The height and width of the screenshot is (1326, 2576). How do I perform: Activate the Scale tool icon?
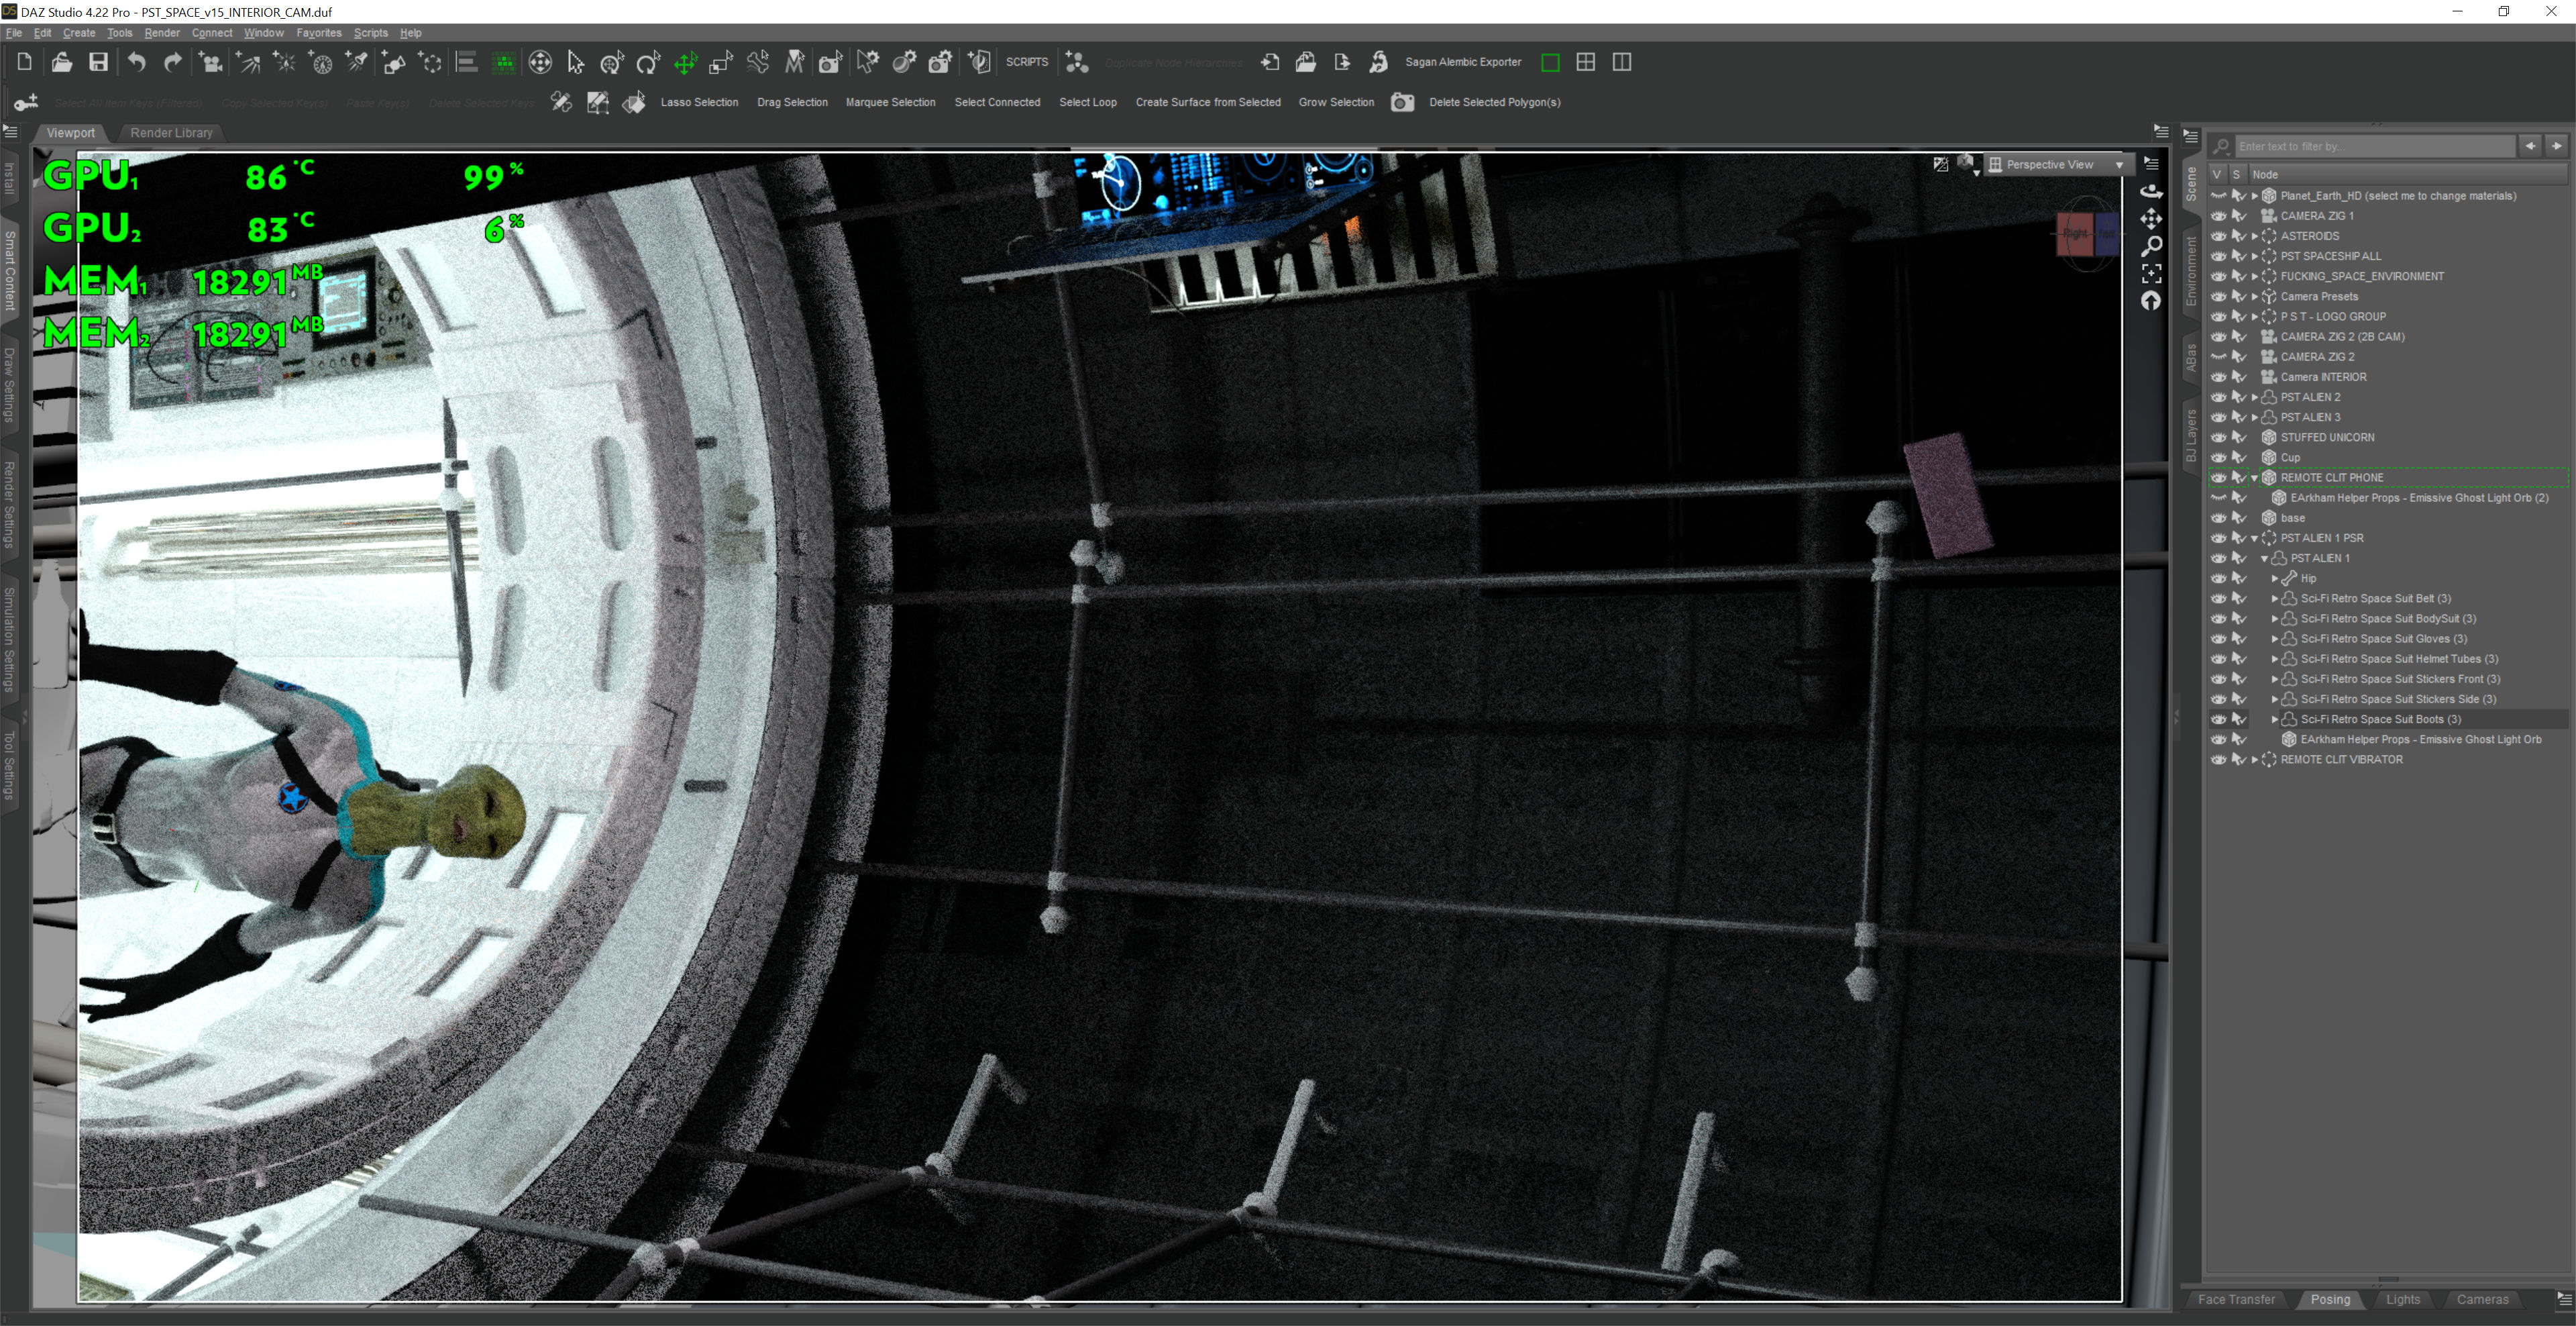[x=721, y=63]
